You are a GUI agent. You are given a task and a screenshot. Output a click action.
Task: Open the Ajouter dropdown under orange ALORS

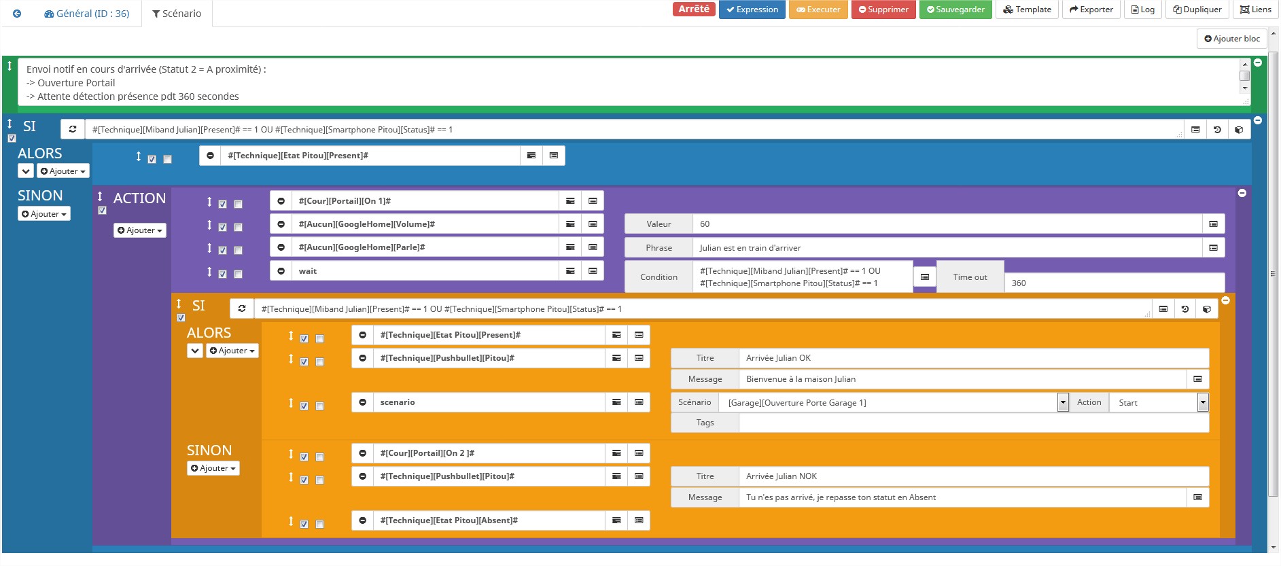pos(232,351)
